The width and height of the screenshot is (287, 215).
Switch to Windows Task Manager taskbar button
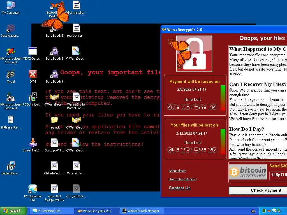142,211
